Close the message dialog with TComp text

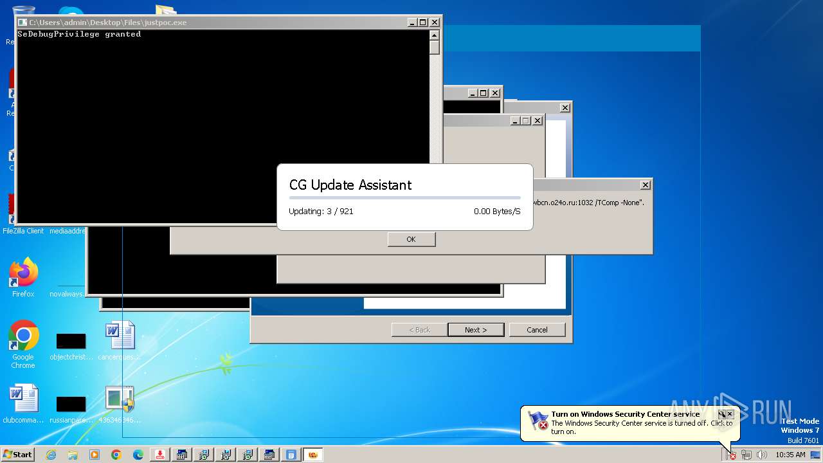[646, 185]
